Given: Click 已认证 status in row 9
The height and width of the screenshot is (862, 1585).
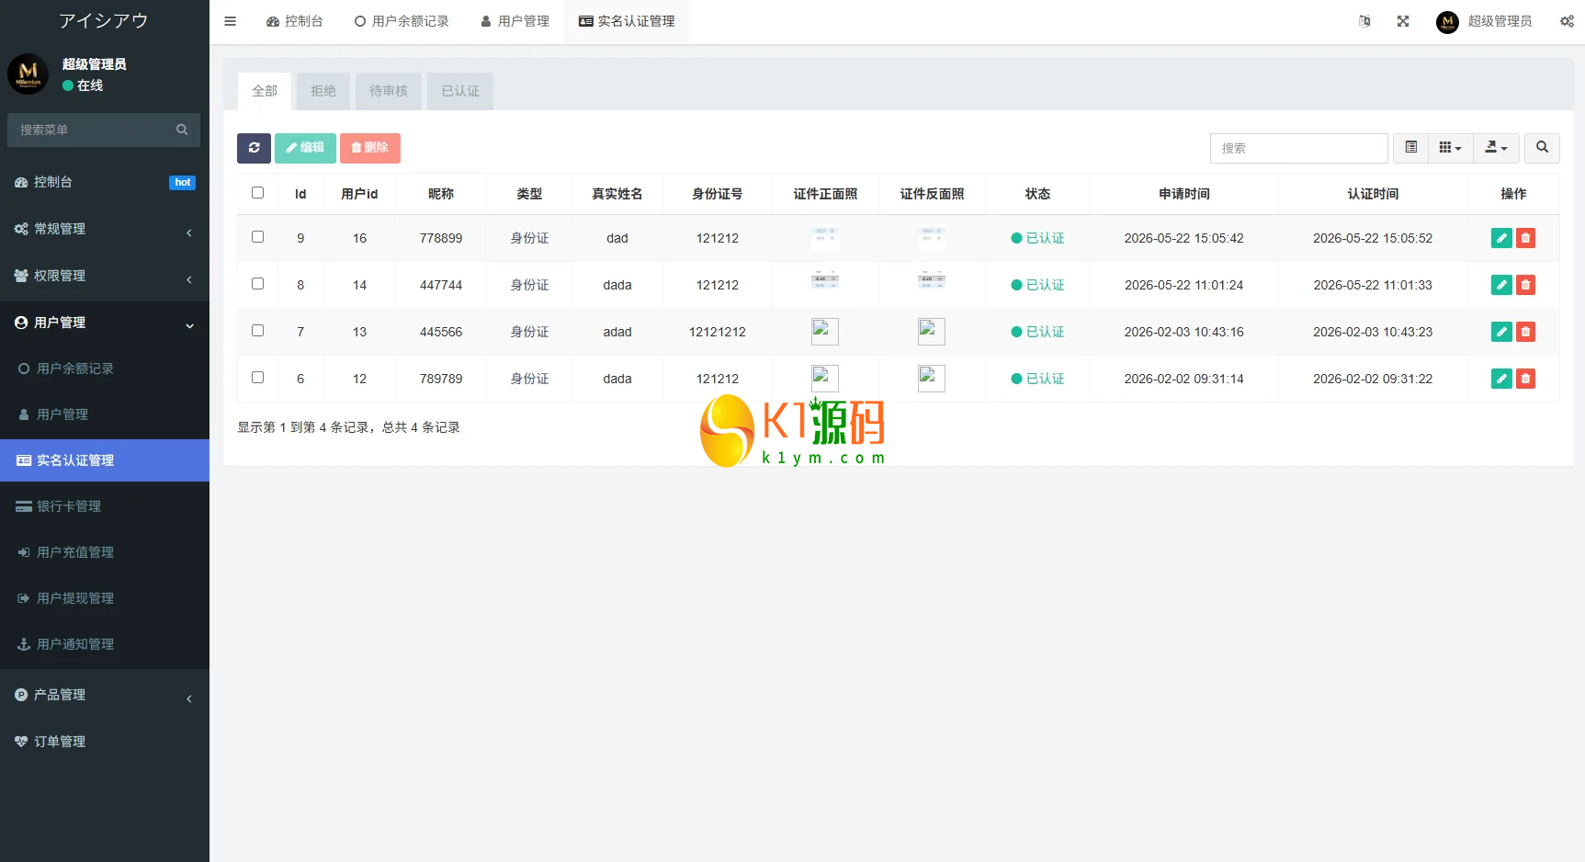Looking at the screenshot, I should click(1037, 238).
